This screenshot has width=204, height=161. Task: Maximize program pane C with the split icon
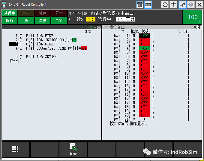point(99,27)
